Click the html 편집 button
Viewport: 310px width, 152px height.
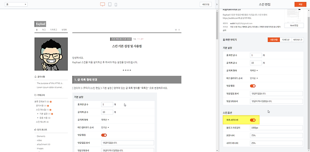tap(294, 26)
